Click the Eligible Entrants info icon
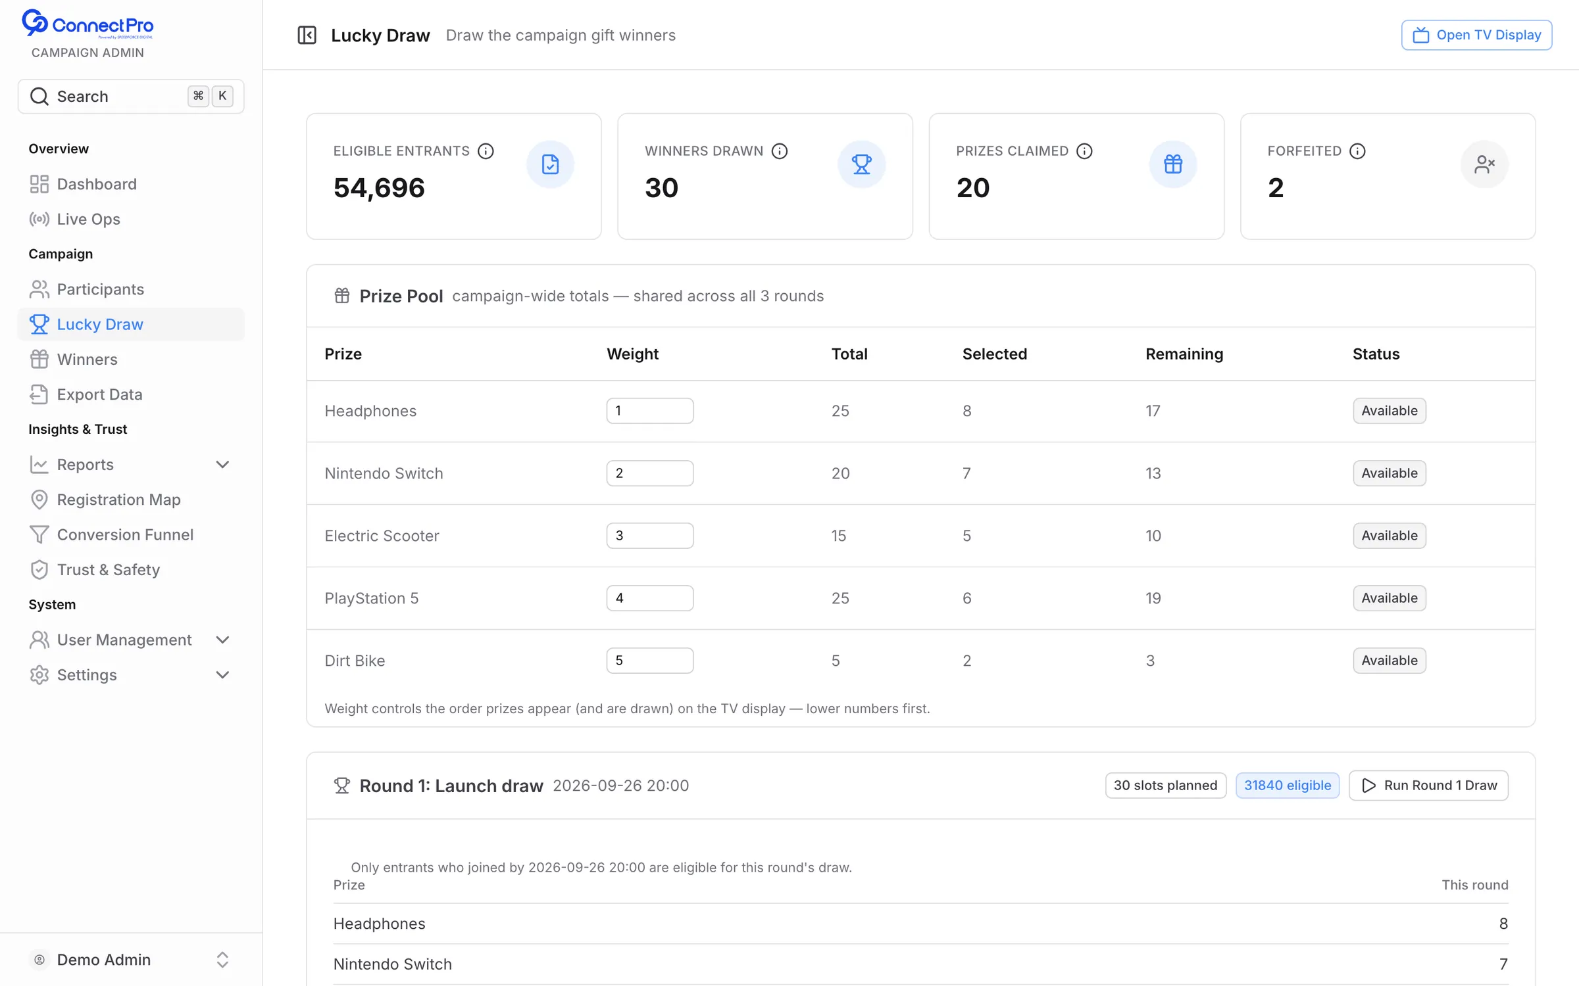Screen dimensions: 1579x986 [x=486, y=151]
